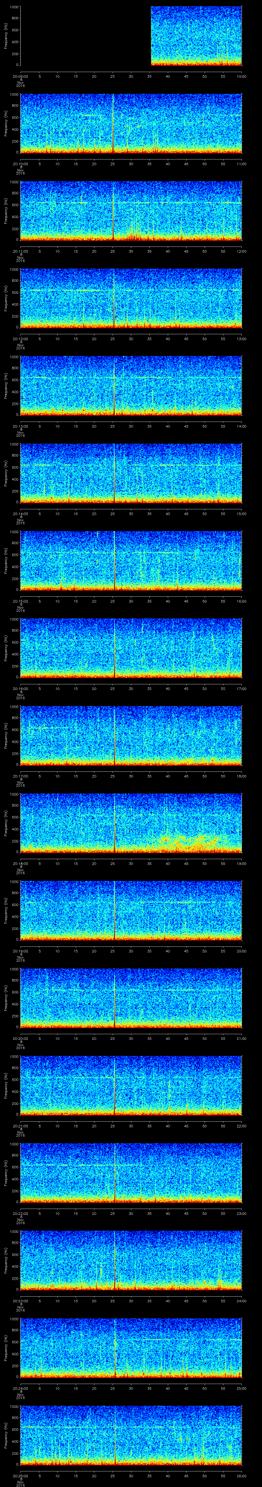Click the 19:00 end-of-axis label
Image resolution: width=262 pixels, height=1487 pixels.
241,863
